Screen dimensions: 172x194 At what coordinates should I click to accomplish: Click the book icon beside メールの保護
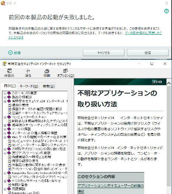pos(9,129)
